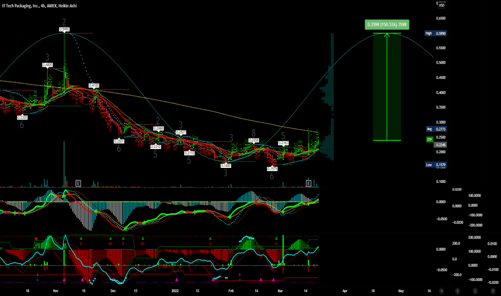Click the 0.3500 price axis value
The height and width of the screenshot is (296, 501).
pos(441,108)
